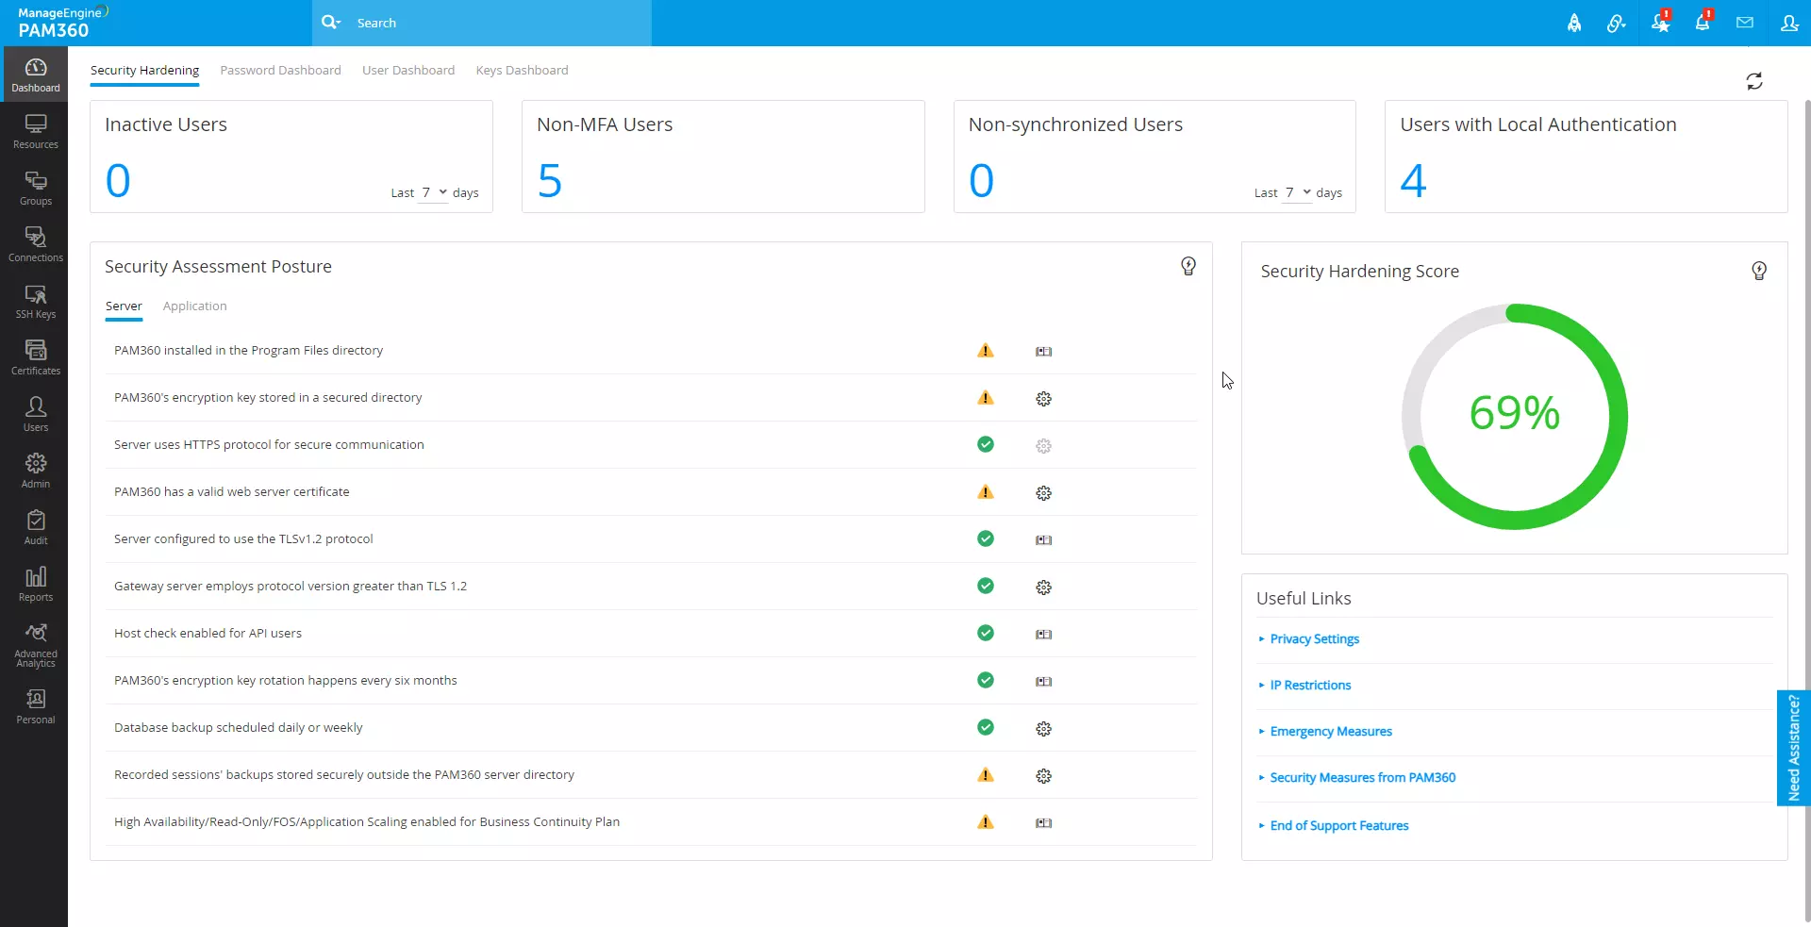The image size is (1811, 927).
Task: Open Non-synchronized Users days dropdown
Action: (1295, 192)
